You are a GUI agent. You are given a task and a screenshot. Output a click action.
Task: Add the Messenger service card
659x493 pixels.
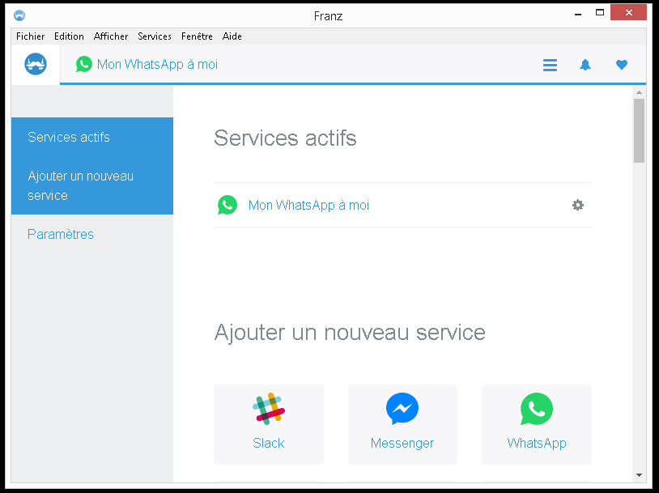pos(402,424)
